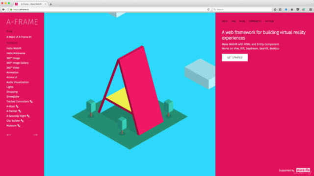
Task: Open the 360° Video example
Action: 13,67
